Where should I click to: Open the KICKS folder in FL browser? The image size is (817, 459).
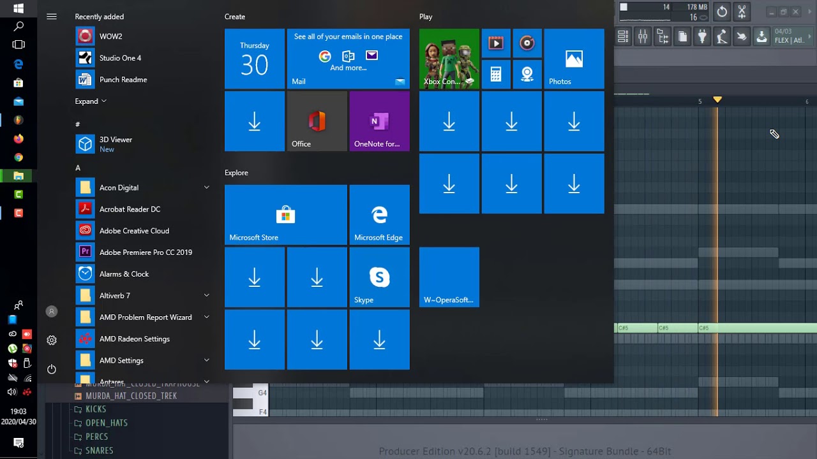click(96, 409)
